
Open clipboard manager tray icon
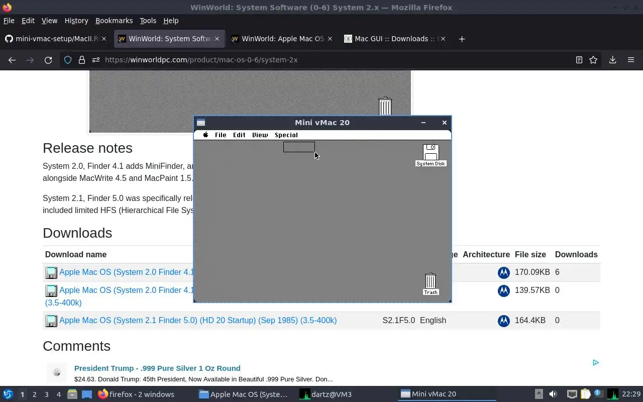pos(585,394)
